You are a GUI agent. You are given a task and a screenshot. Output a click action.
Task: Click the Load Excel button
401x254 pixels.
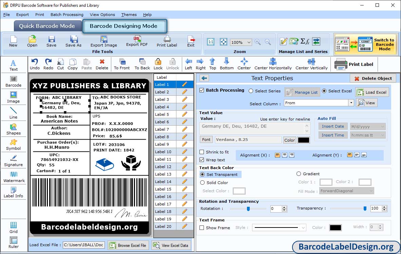(x=372, y=92)
